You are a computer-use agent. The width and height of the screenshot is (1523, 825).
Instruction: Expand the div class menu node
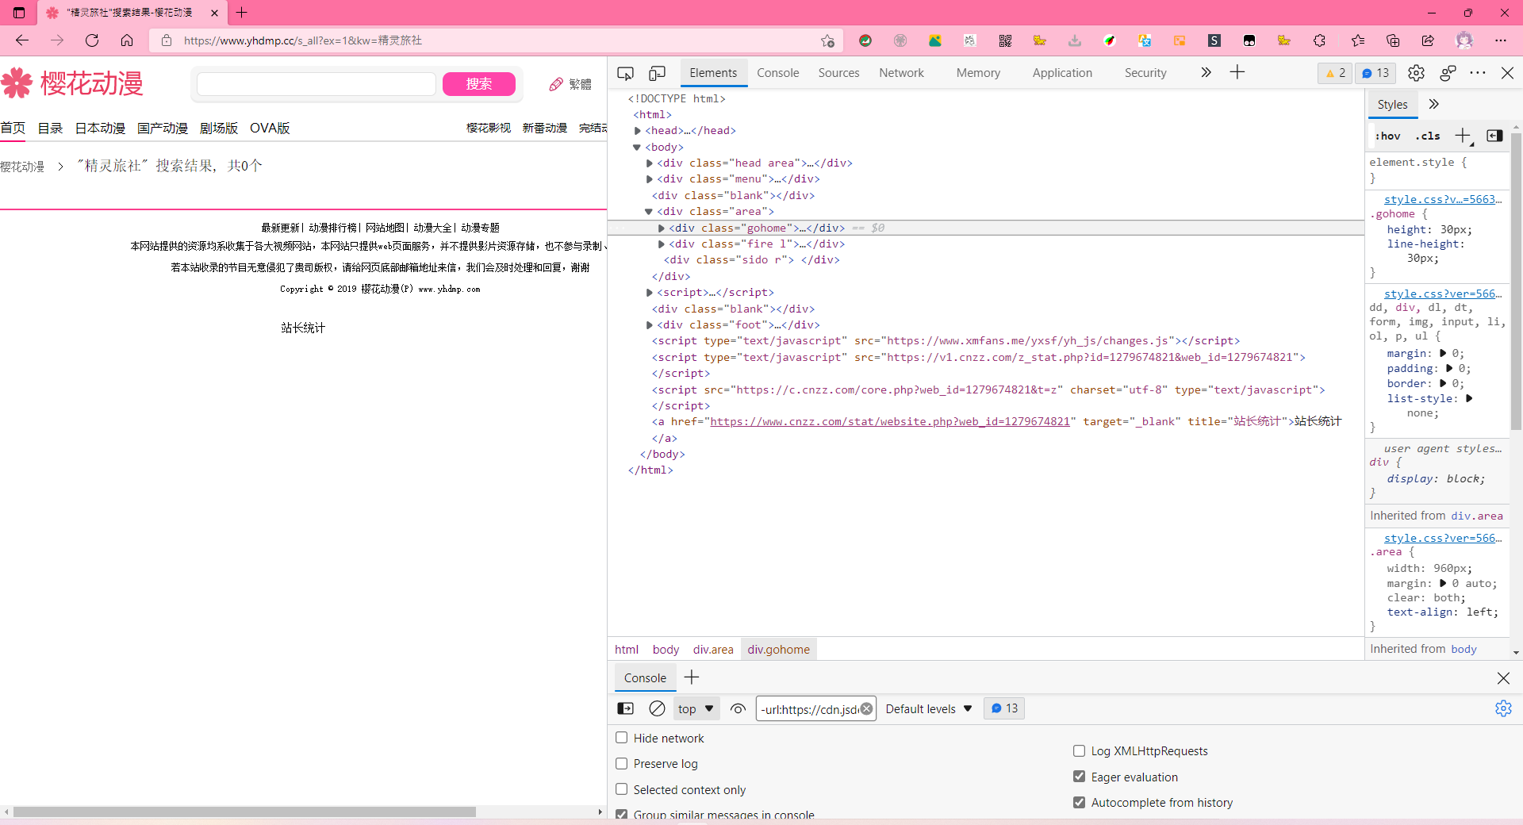click(650, 179)
